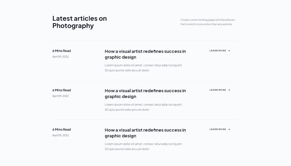Click the 'Create custom landing pages with Rareblocks' text
Viewport: 291px width, 166px height.
coord(208,22)
